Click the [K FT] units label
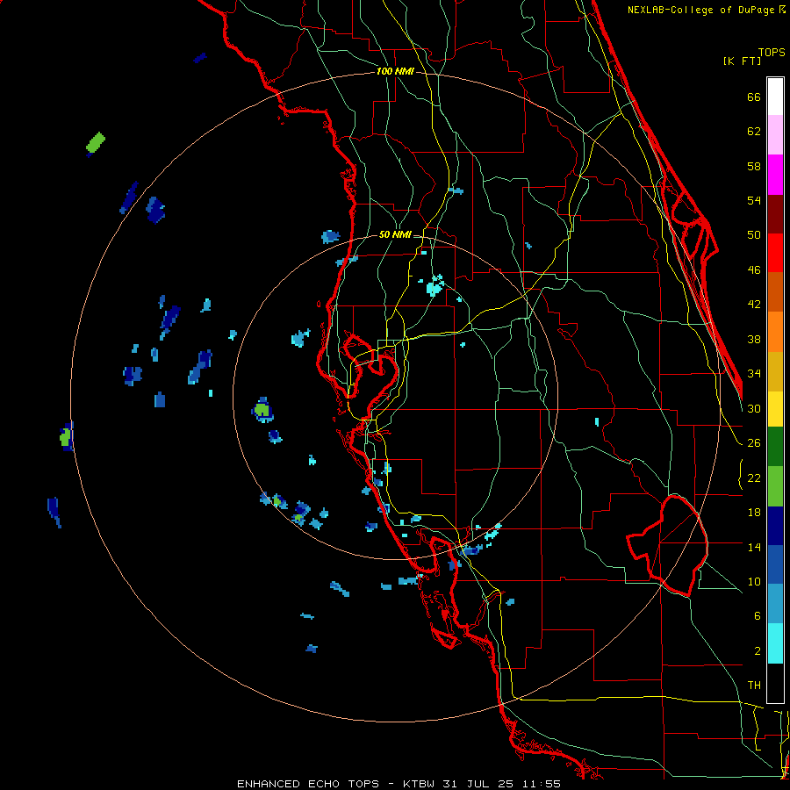The height and width of the screenshot is (790, 790). pos(742,61)
